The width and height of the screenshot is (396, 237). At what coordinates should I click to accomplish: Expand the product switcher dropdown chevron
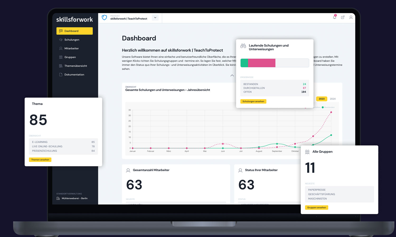(155, 17)
